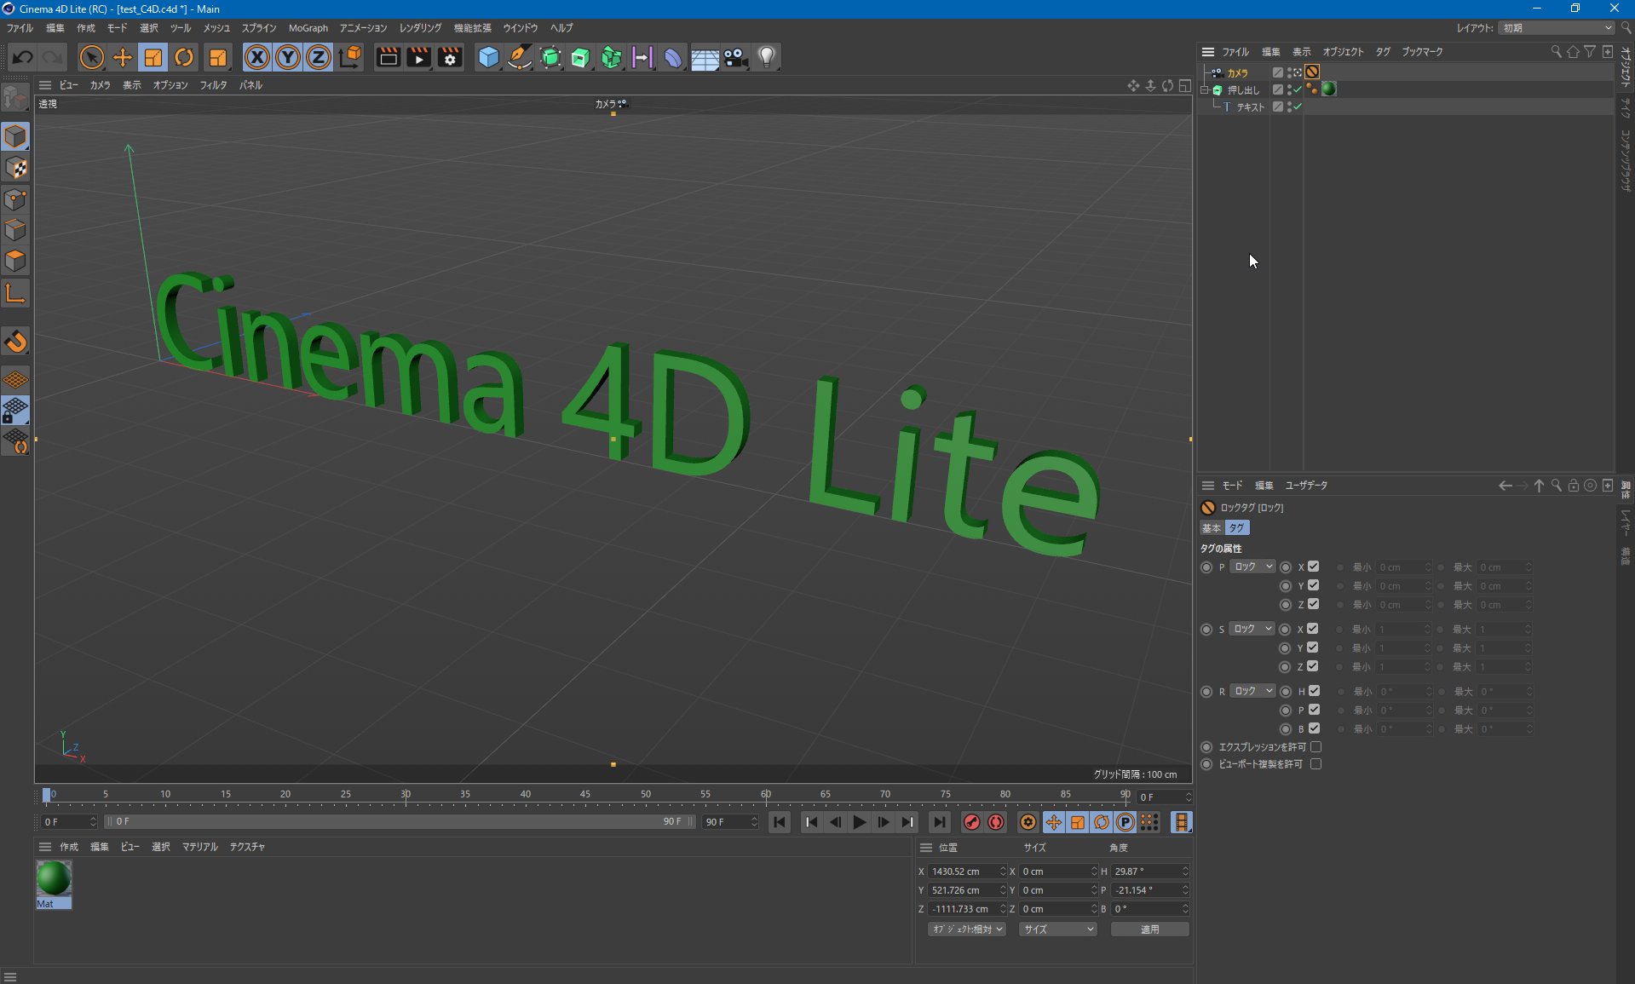Click the 適用 apply button
The image size is (1635, 984).
[x=1149, y=929]
